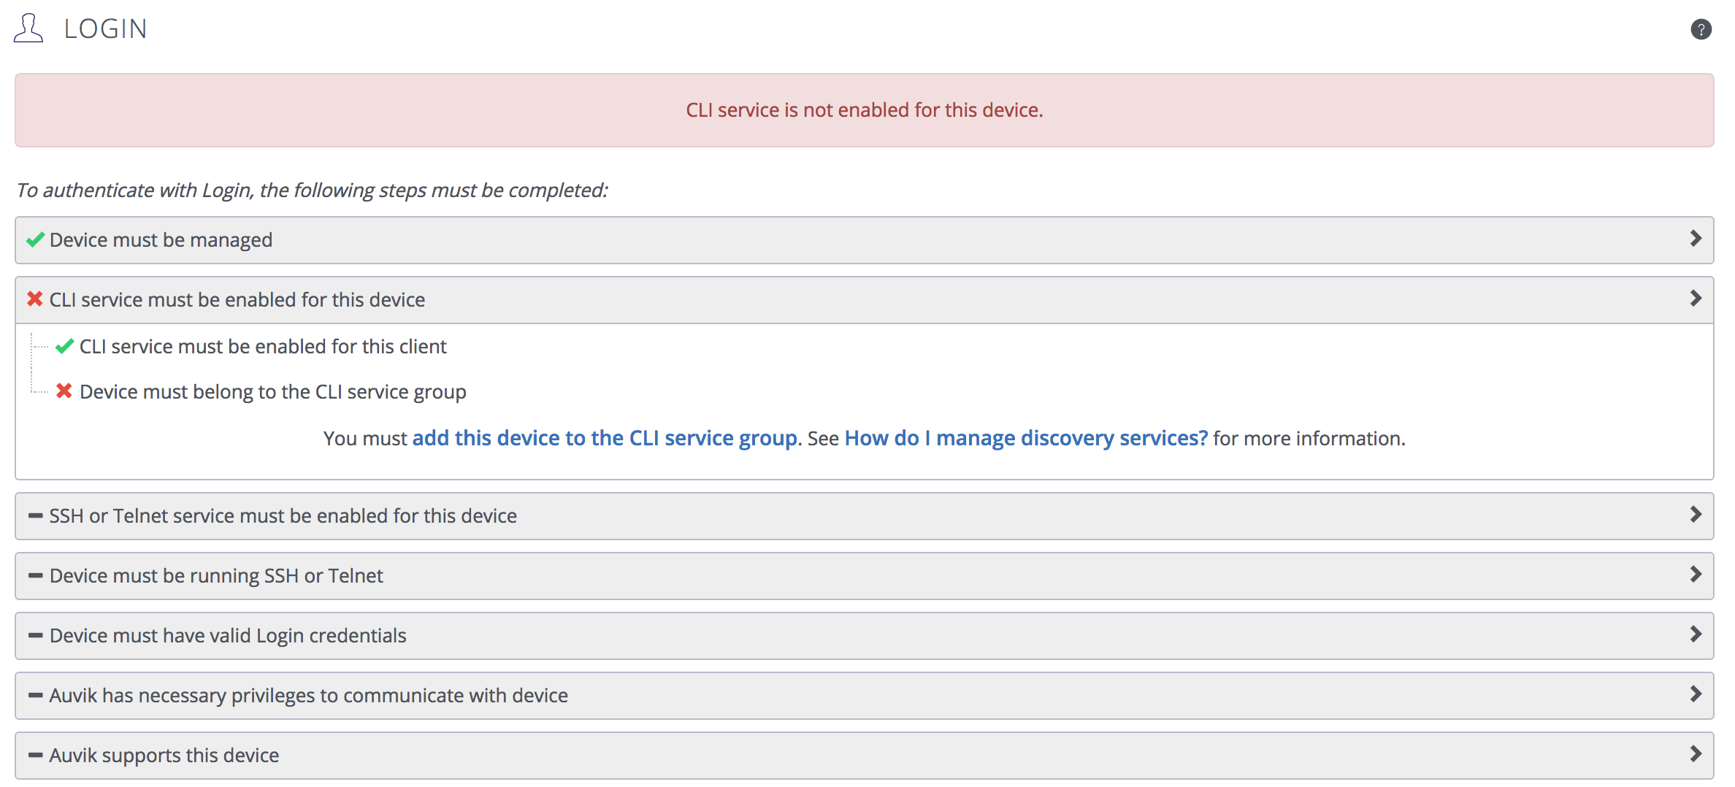The image size is (1735, 787).
Task: Expand Device must be managed chevron
Action: 1696,239
